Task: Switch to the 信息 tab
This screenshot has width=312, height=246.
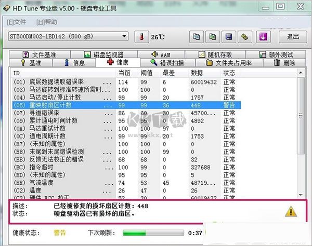Action: (x=74, y=63)
